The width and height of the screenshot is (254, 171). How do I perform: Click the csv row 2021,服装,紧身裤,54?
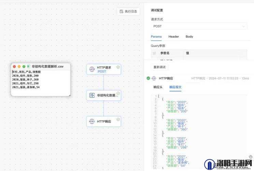pyautogui.click(x=26, y=87)
